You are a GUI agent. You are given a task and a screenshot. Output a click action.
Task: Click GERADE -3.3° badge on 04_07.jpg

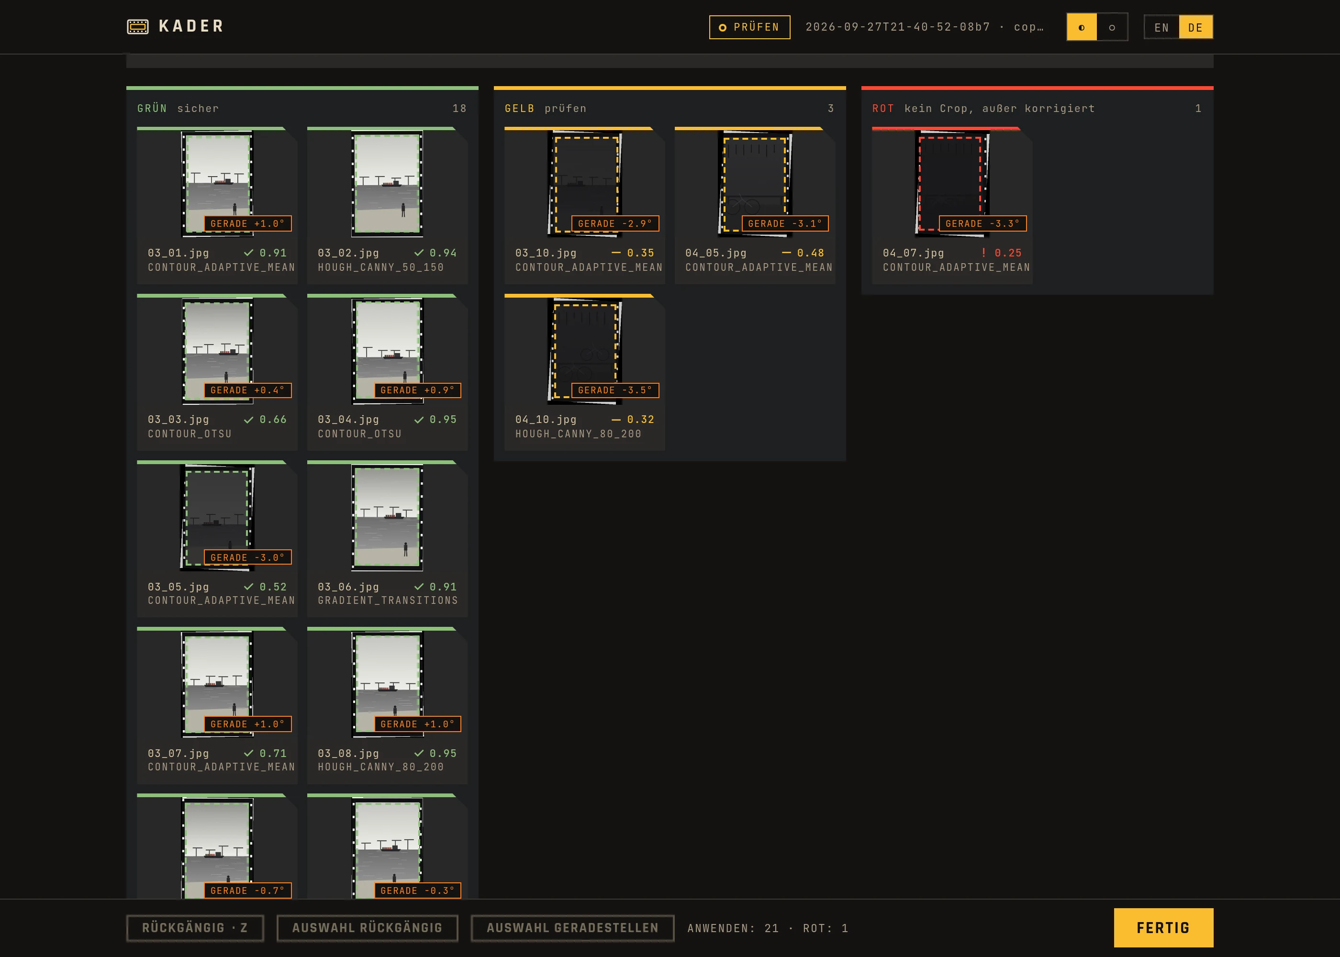[983, 223]
